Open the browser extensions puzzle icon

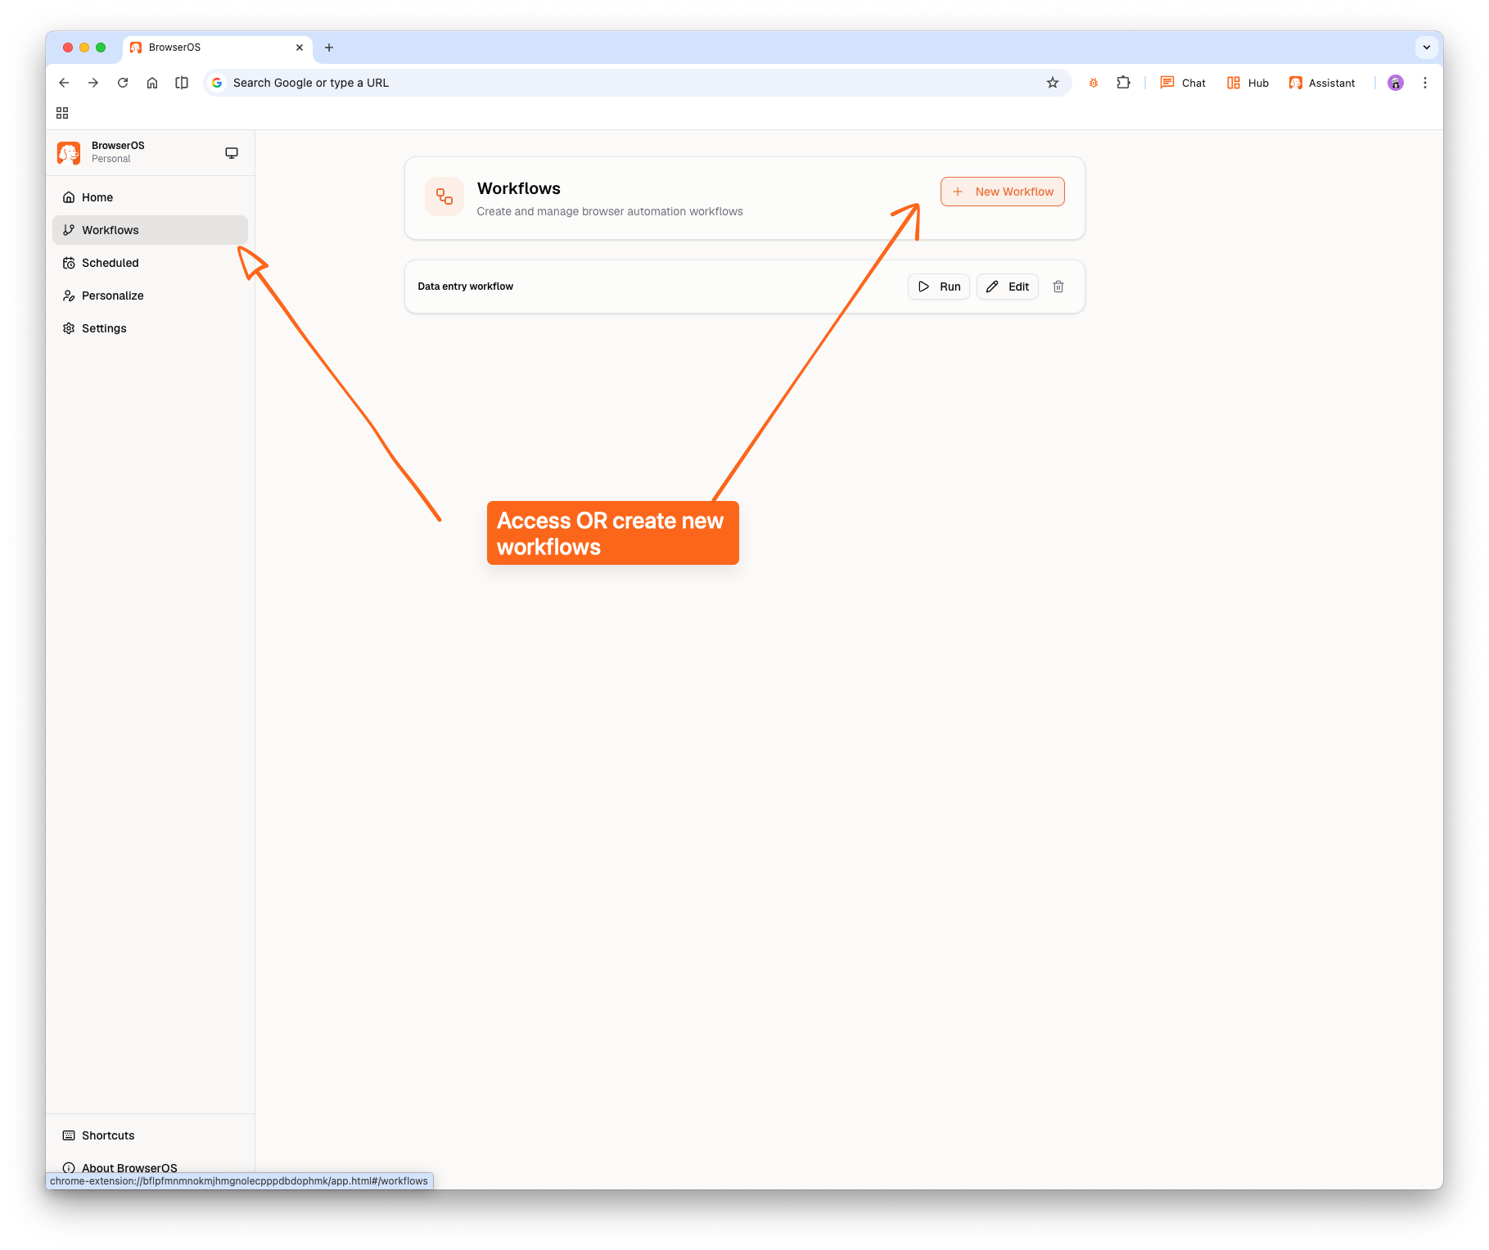click(1123, 83)
